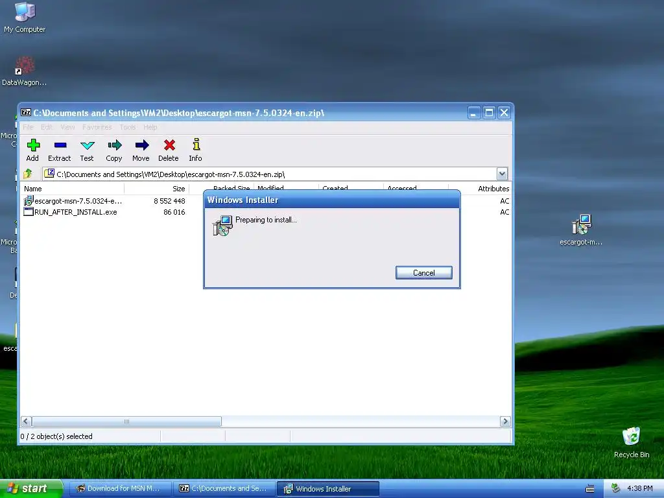Click the 8 552 448 size value
The image size is (664, 498).
[x=169, y=201]
